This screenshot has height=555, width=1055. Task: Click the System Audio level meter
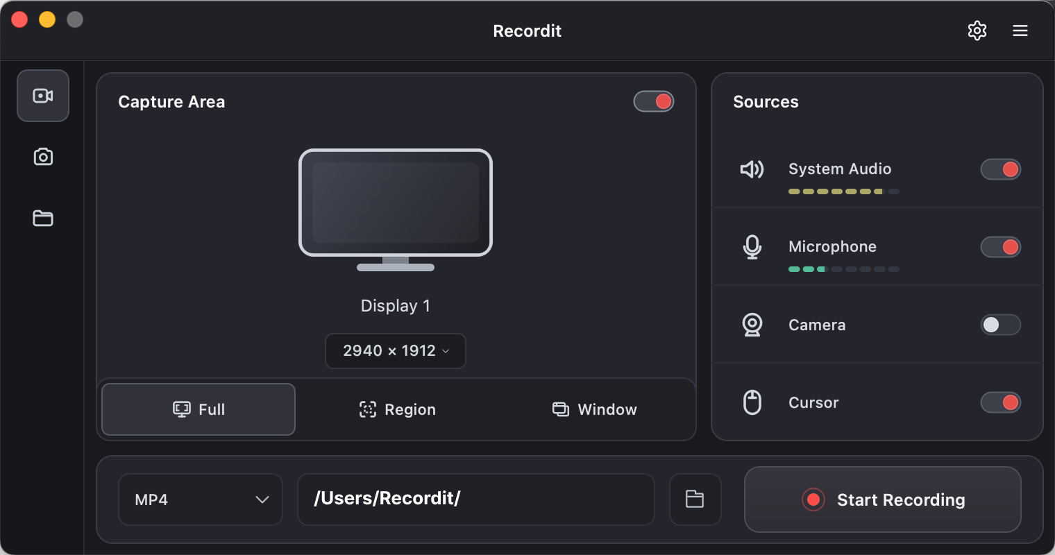(x=844, y=191)
